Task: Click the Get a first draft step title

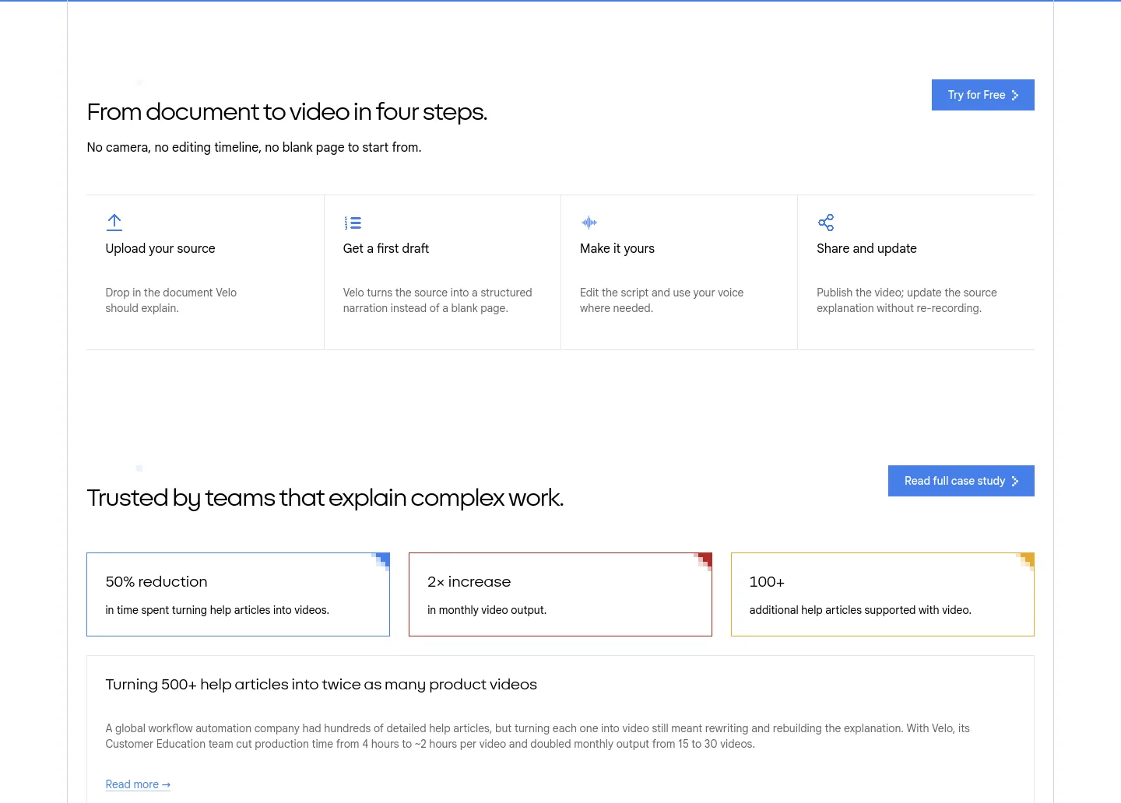Action: [386, 248]
